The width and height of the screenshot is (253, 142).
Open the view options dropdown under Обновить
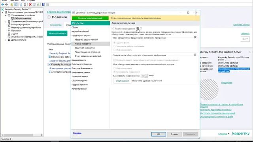click(x=245, y=39)
